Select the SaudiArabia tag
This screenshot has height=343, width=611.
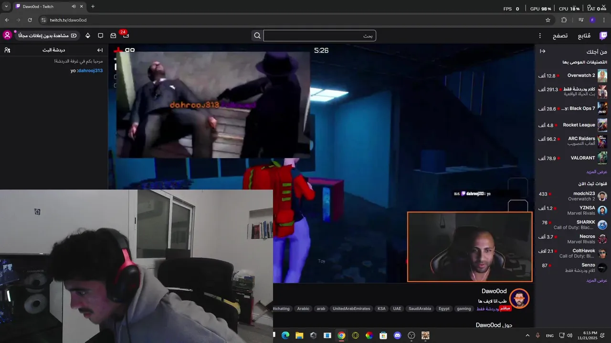pyautogui.click(x=420, y=309)
